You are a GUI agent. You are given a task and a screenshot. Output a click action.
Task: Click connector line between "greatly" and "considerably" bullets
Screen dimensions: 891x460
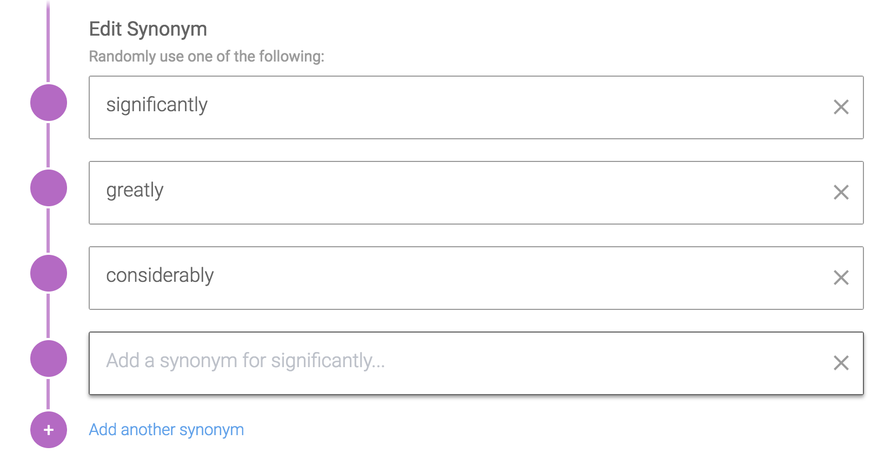(x=48, y=231)
